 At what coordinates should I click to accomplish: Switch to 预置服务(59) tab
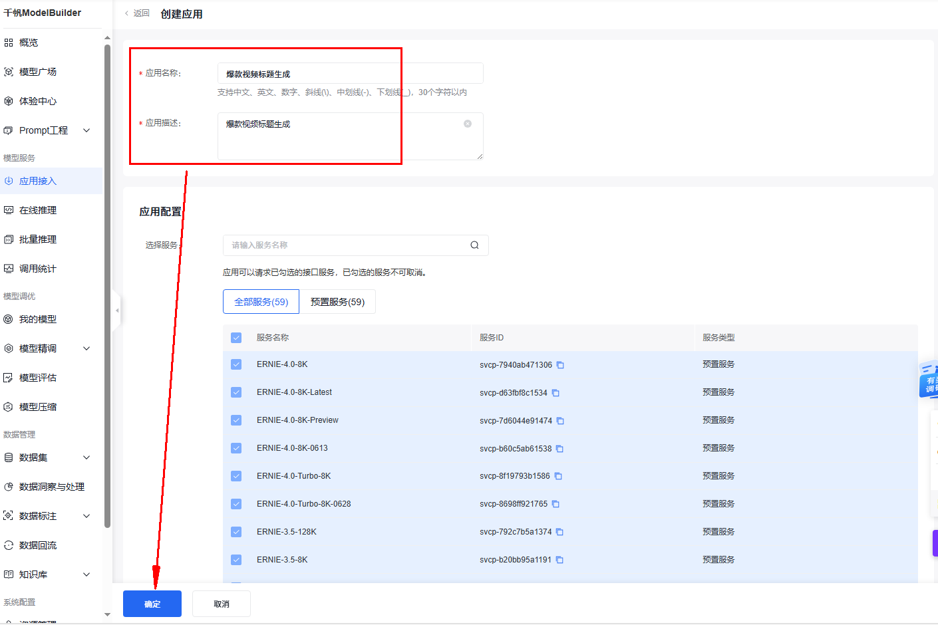(337, 302)
